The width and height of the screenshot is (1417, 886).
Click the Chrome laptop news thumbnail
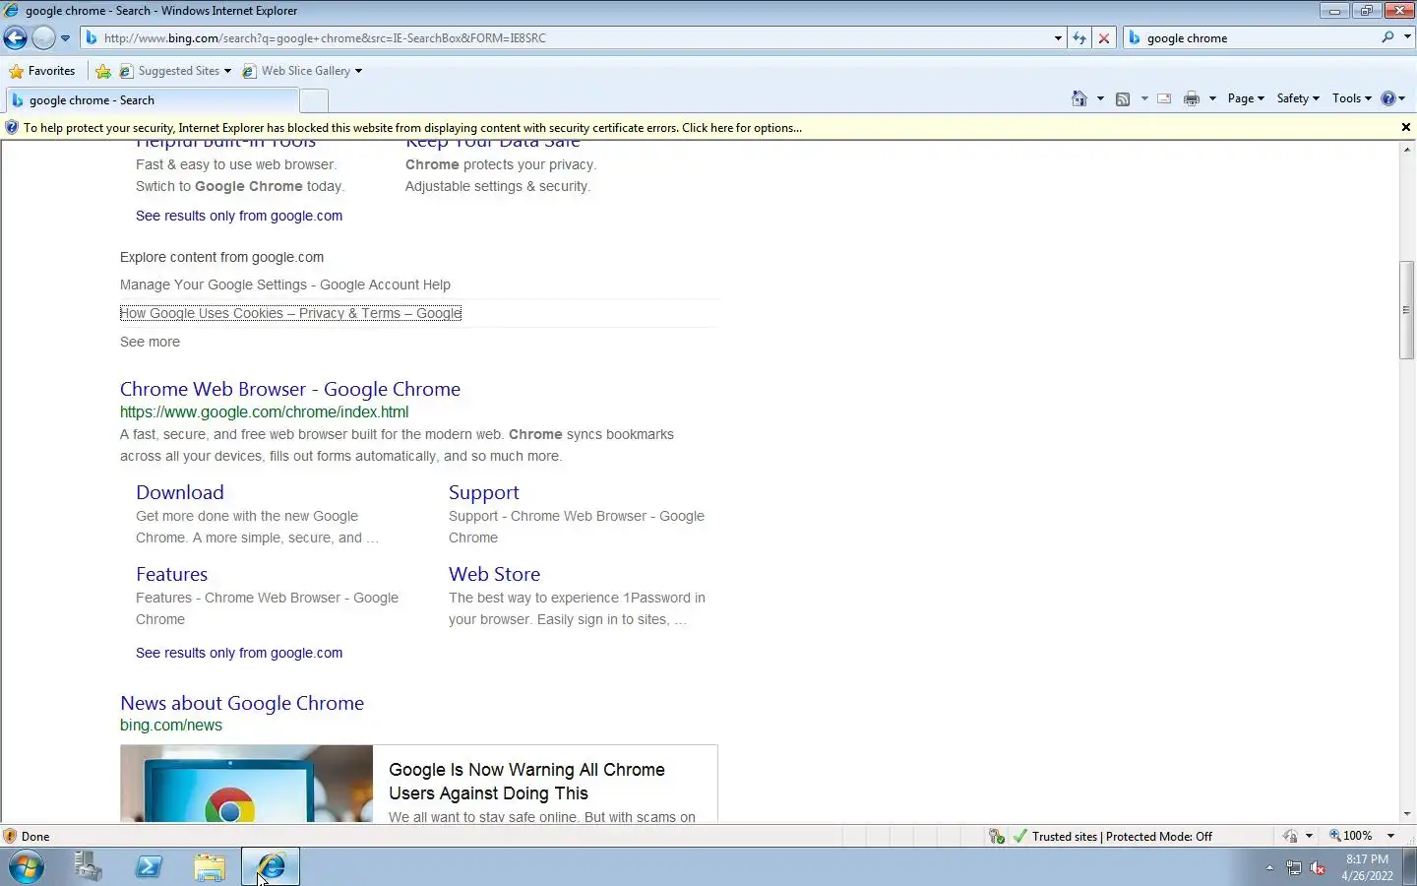coord(246,784)
